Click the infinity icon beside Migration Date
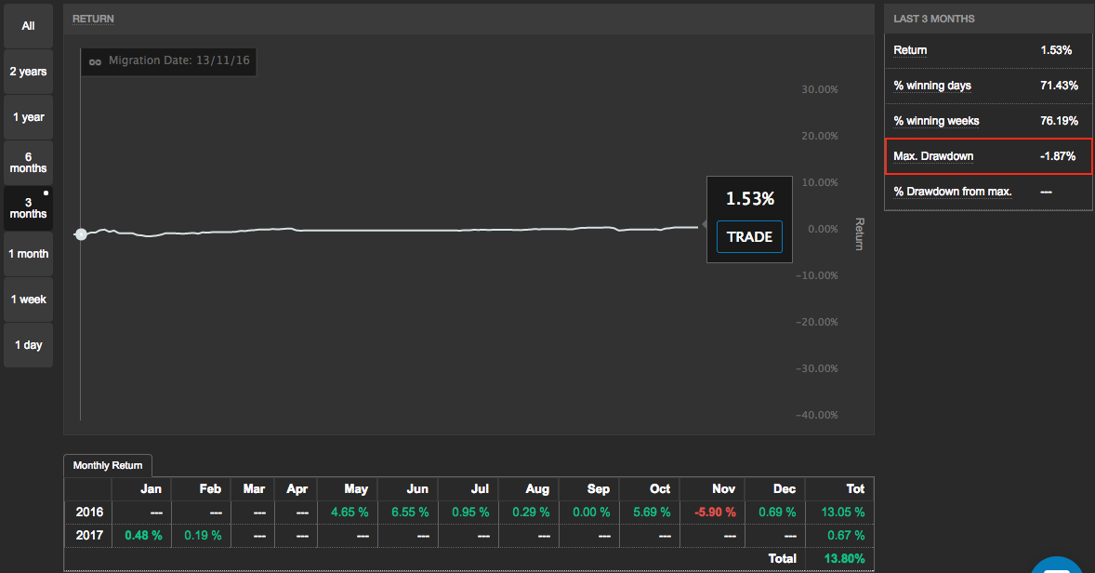1095x573 pixels. [94, 61]
